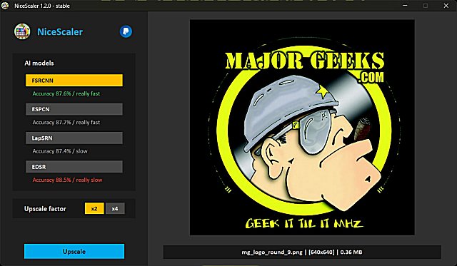Click the FSRCNN accuracy 87.6% description
The width and height of the screenshot is (457, 266).
pos(66,93)
